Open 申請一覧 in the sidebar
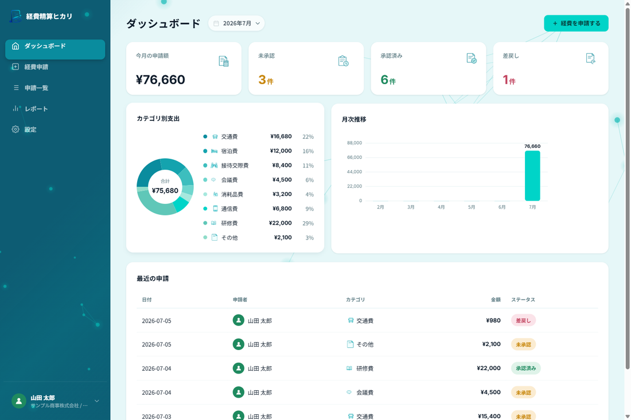The image size is (631, 420). (55, 88)
